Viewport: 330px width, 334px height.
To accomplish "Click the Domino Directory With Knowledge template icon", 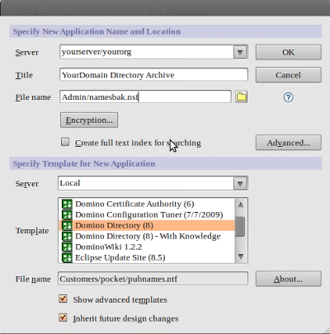I will point(67,236).
